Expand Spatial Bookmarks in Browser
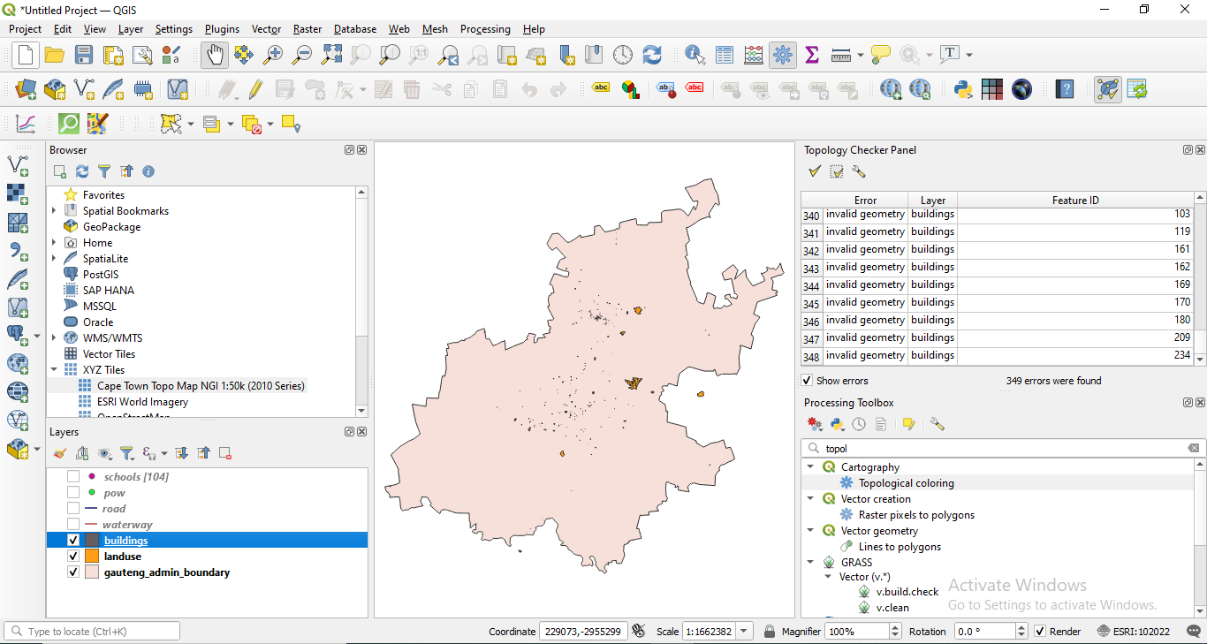 pos(55,210)
